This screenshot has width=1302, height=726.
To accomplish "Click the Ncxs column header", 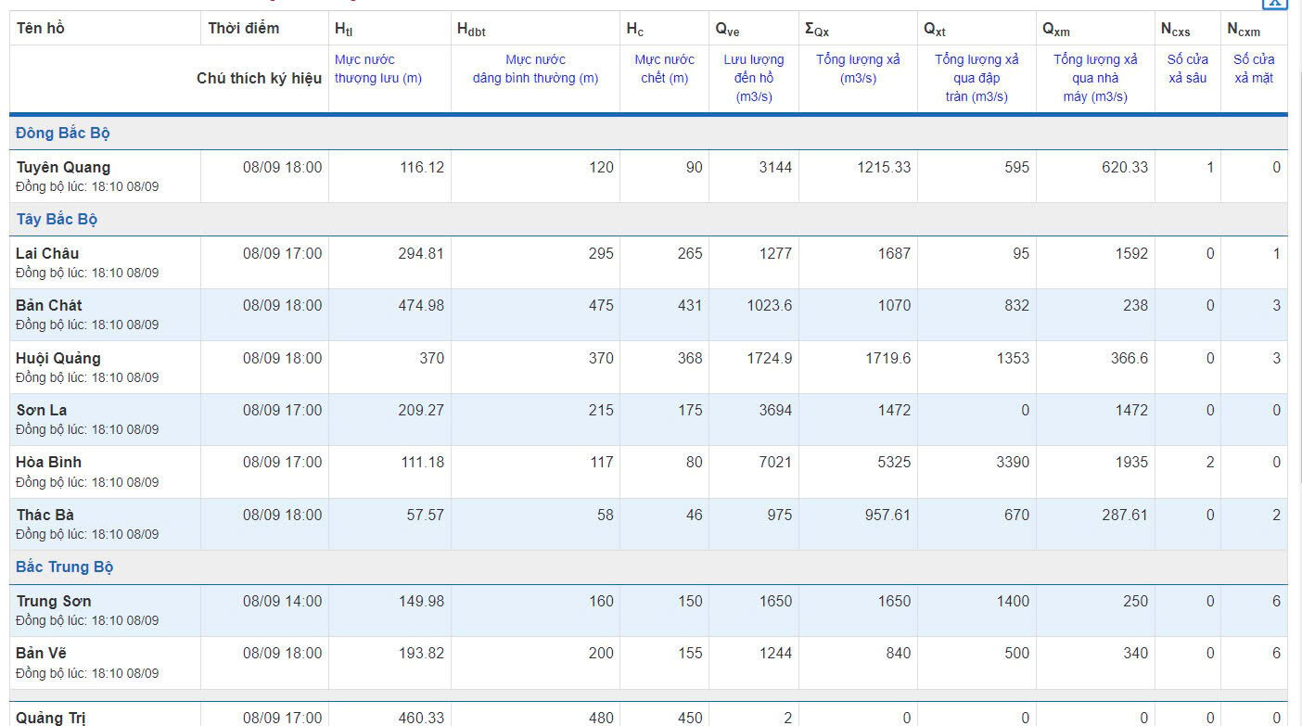I will (x=1176, y=30).
